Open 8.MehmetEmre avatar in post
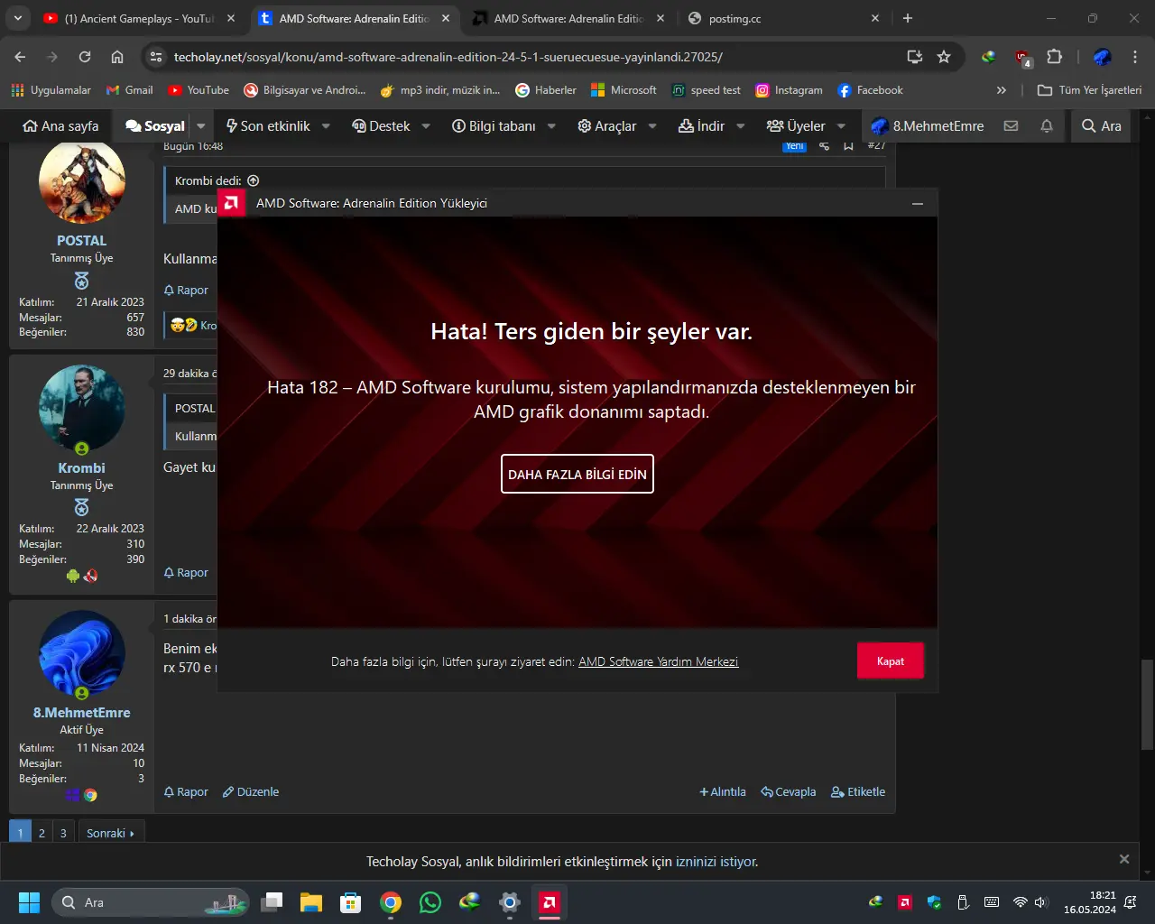The height and width of the screenshot is (924, 1155). (x=81, y=653)
